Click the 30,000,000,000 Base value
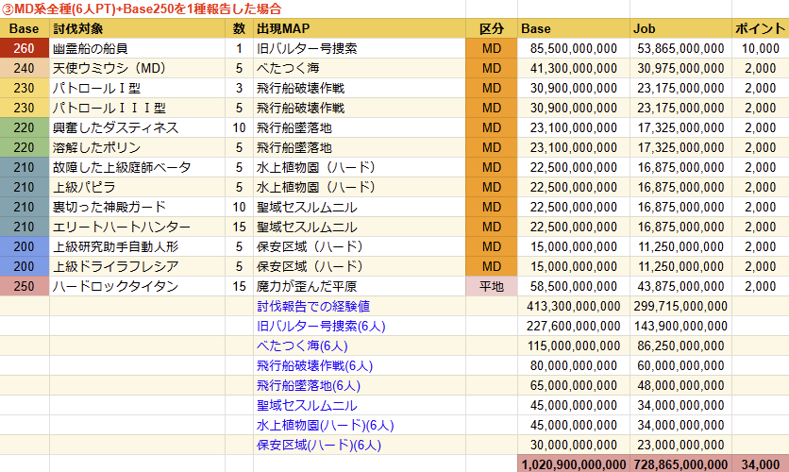 coord(574,445)
